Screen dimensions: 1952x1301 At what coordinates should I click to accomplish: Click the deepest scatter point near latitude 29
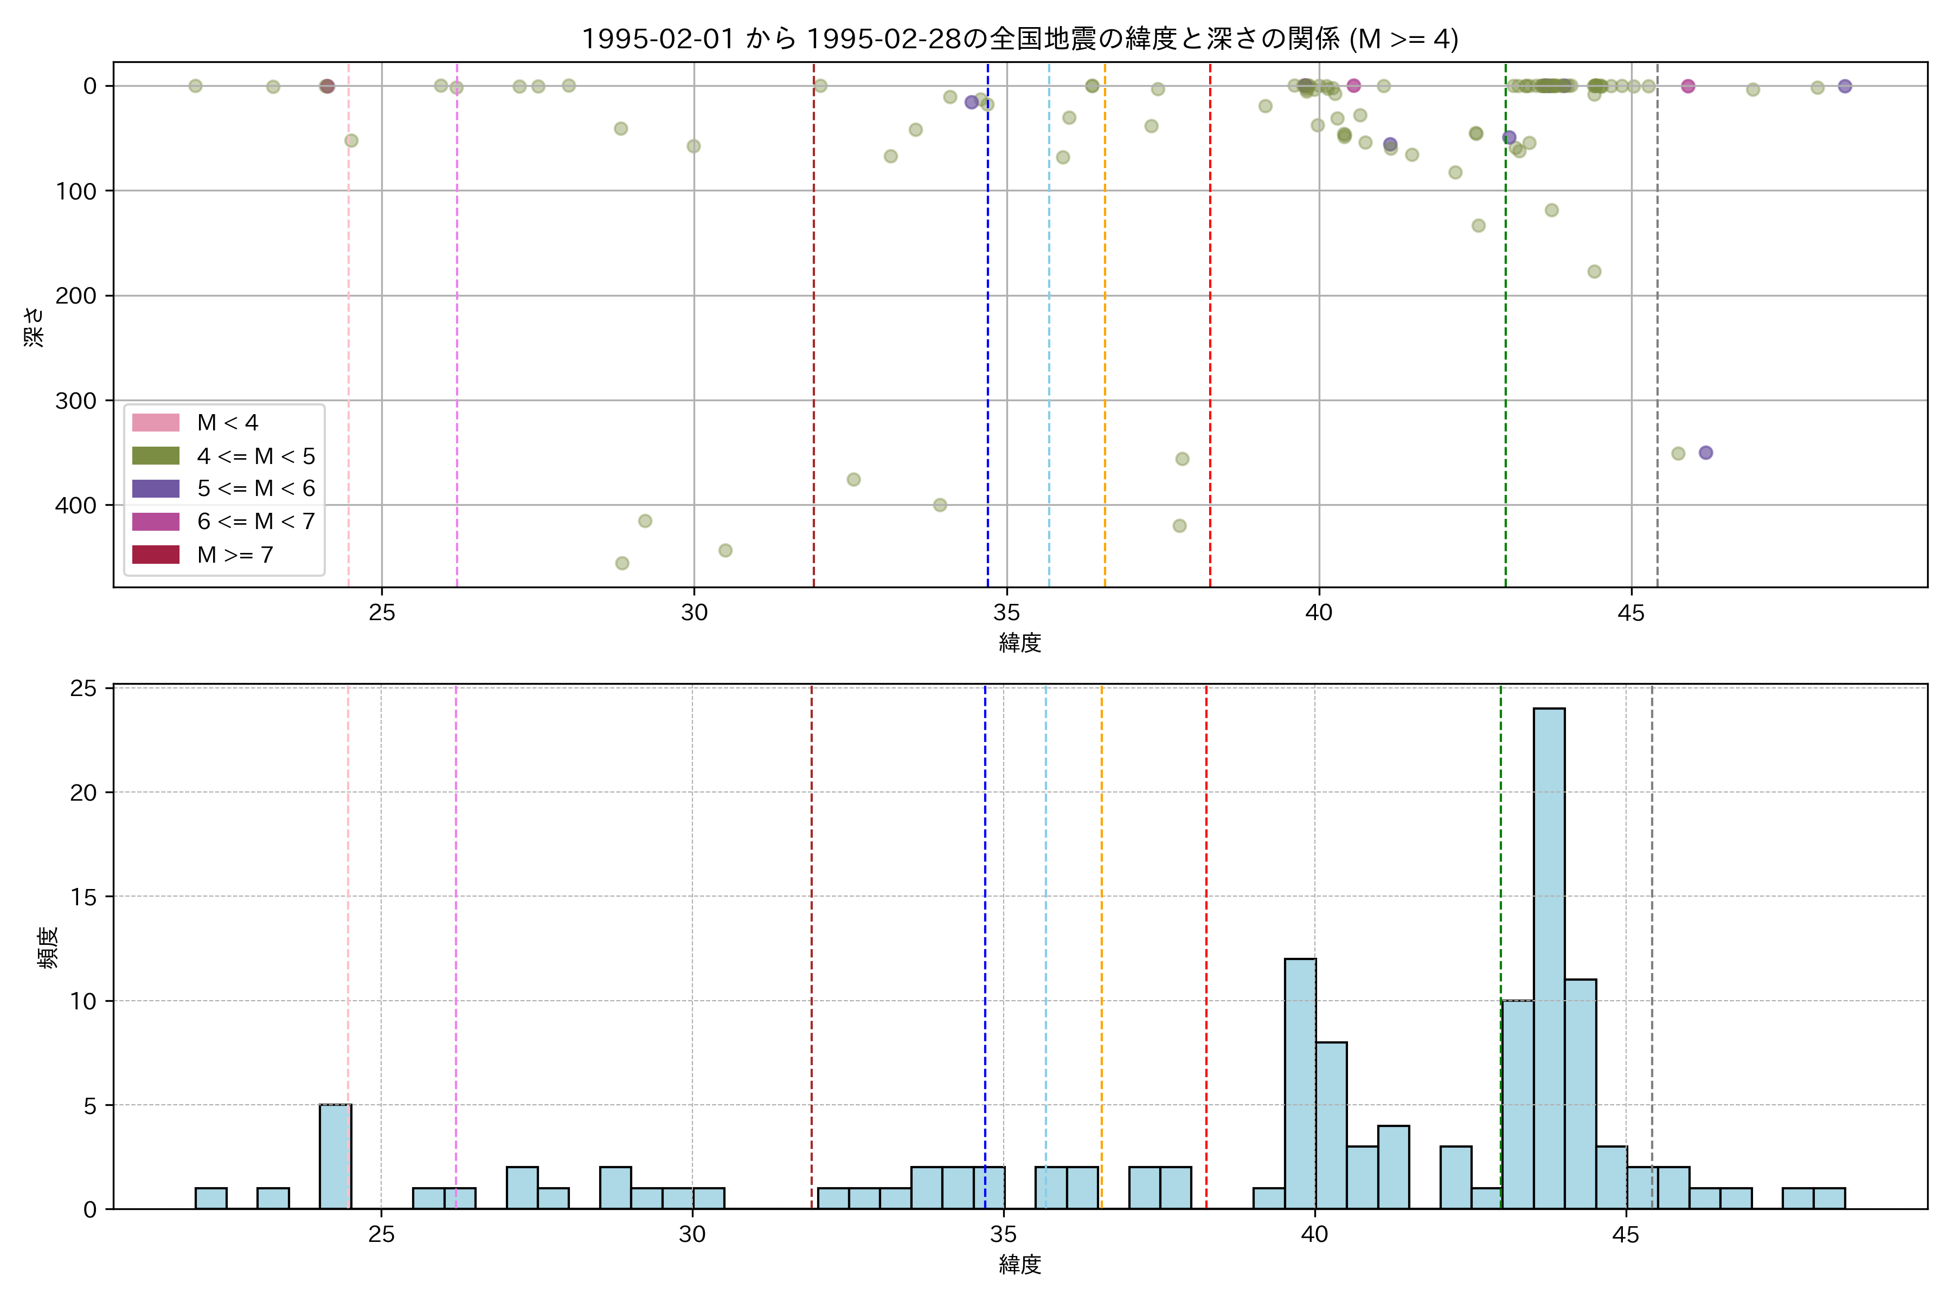click(621, 563)
